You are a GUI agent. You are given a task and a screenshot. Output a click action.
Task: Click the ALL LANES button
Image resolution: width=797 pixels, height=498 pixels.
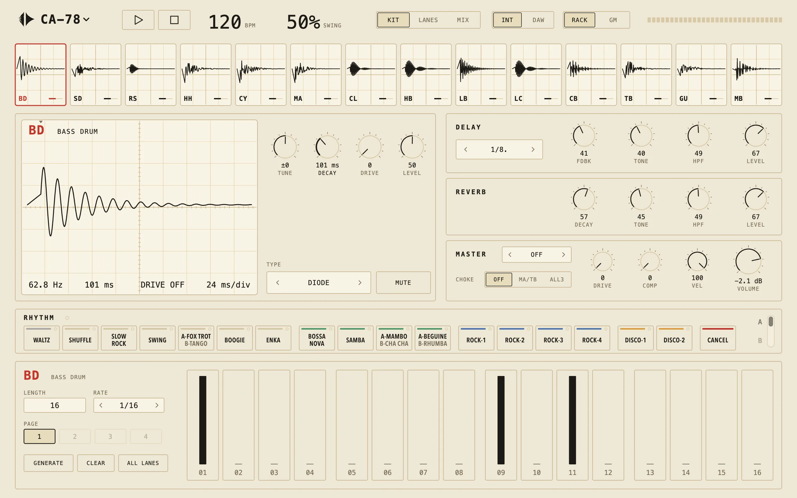pos(143,463)
